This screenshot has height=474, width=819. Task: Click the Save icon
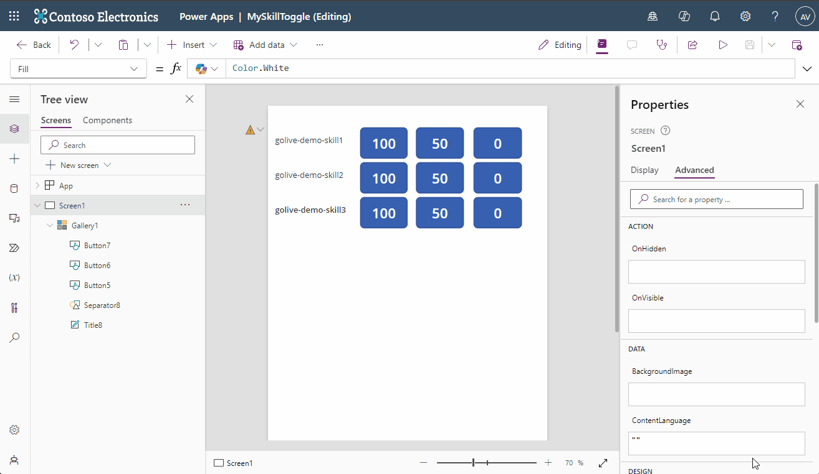[750, 45]
